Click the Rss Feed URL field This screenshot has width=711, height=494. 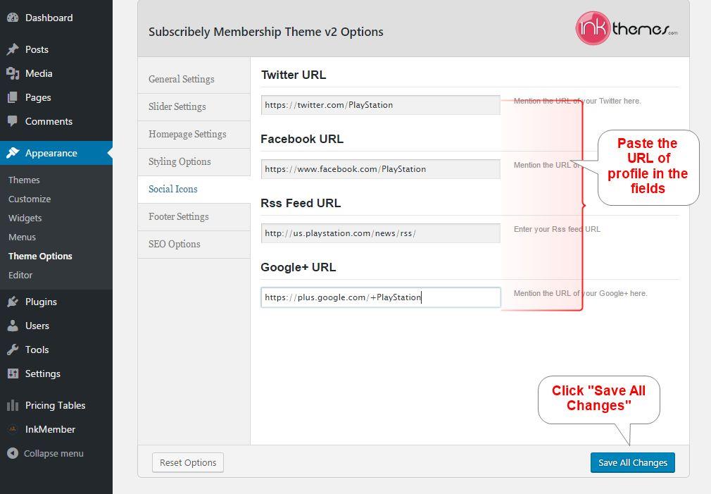(x=380, y=233)
